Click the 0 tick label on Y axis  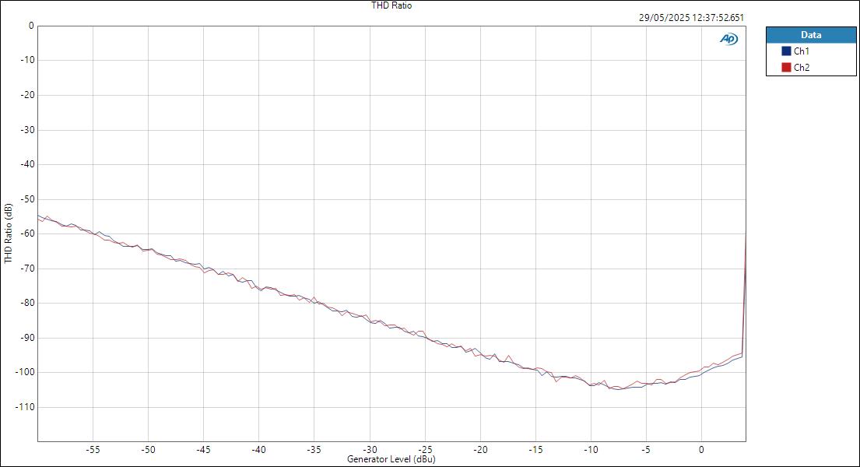coord(30,24)
